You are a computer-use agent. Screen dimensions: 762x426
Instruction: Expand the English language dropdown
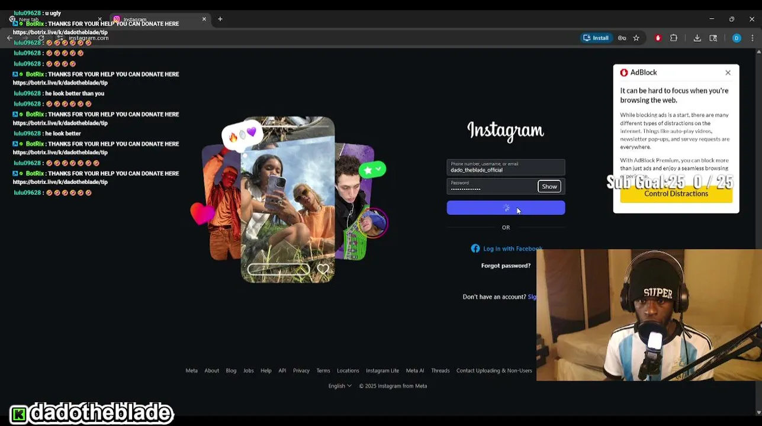(340, 386)
